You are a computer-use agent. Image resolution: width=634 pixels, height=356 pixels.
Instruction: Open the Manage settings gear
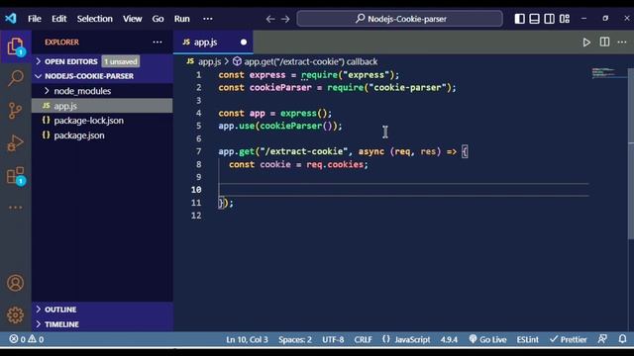[x=16, y=314]
